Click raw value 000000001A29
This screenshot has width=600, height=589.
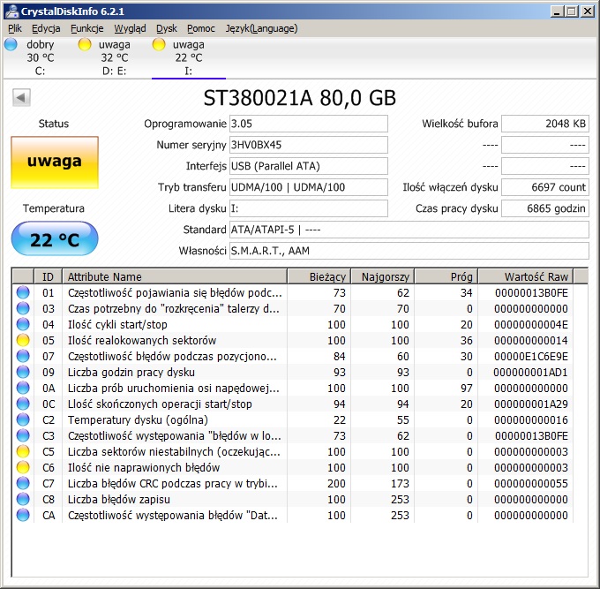(531, 404)
